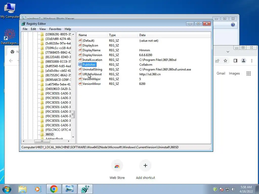Image resolution: width=259 pixels, height=194 pixels.
Task: Click the tree horizontal scroll-left arrow
Action: pyautogui.click(x=24, y=141)
